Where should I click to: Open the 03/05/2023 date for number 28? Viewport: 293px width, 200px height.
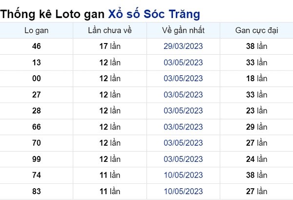pyautogui.click(x=183, y=111)
